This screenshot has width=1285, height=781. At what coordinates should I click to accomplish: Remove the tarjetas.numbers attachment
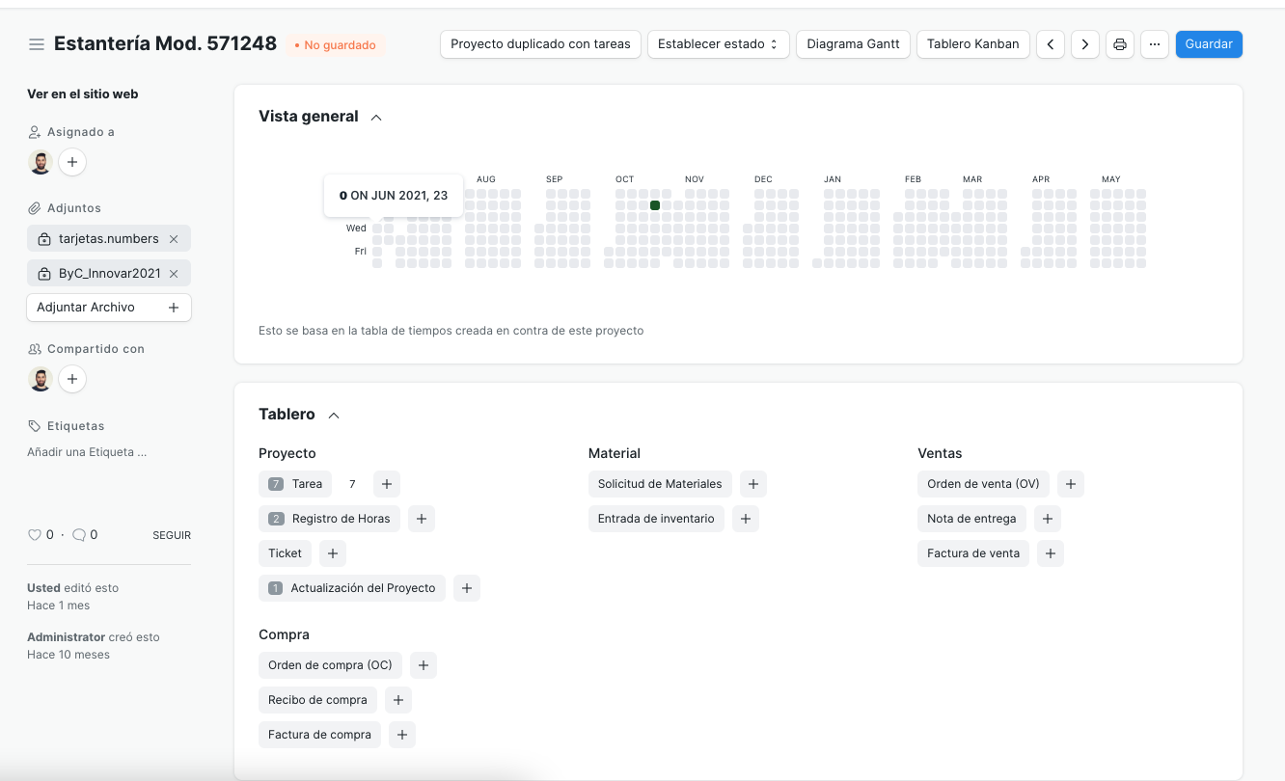pos(174,238)
